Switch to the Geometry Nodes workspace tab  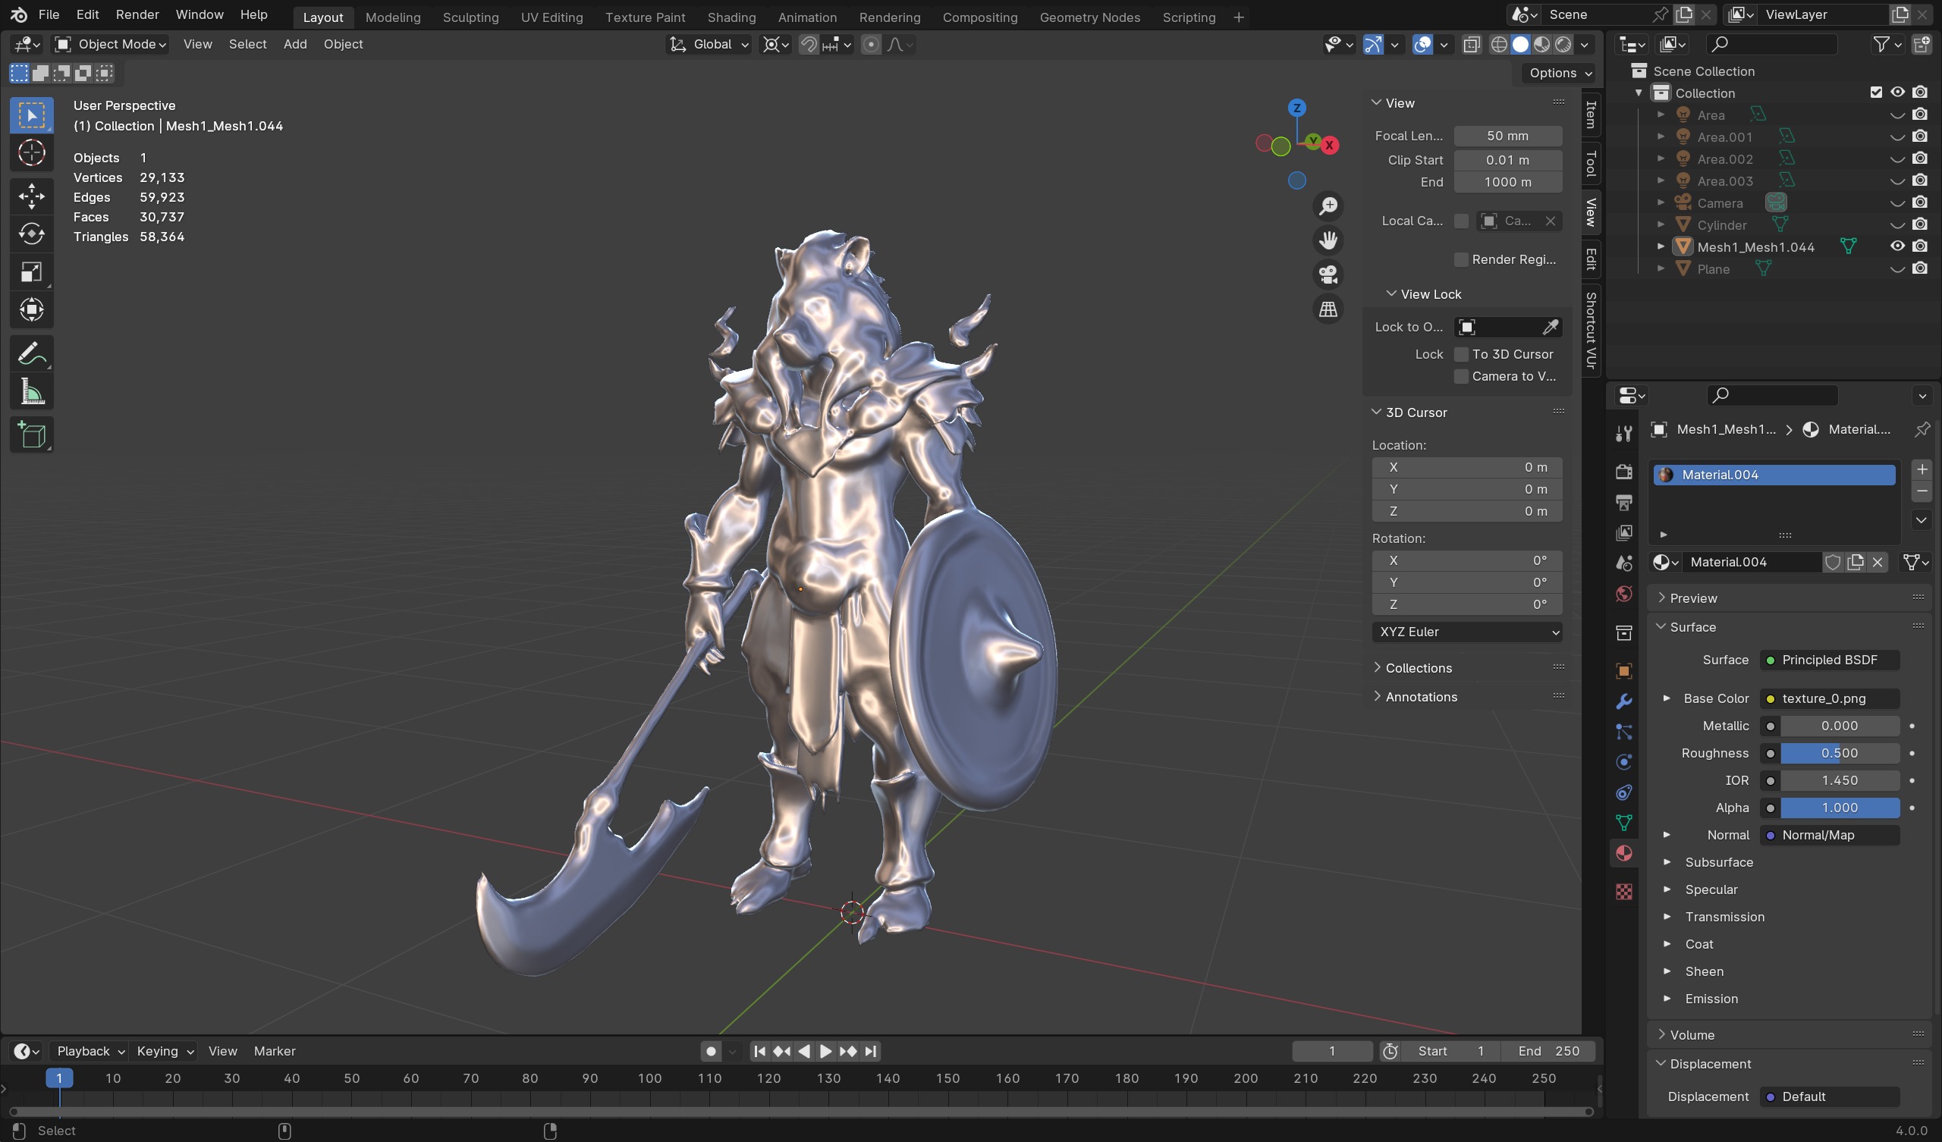[1089, 17]
